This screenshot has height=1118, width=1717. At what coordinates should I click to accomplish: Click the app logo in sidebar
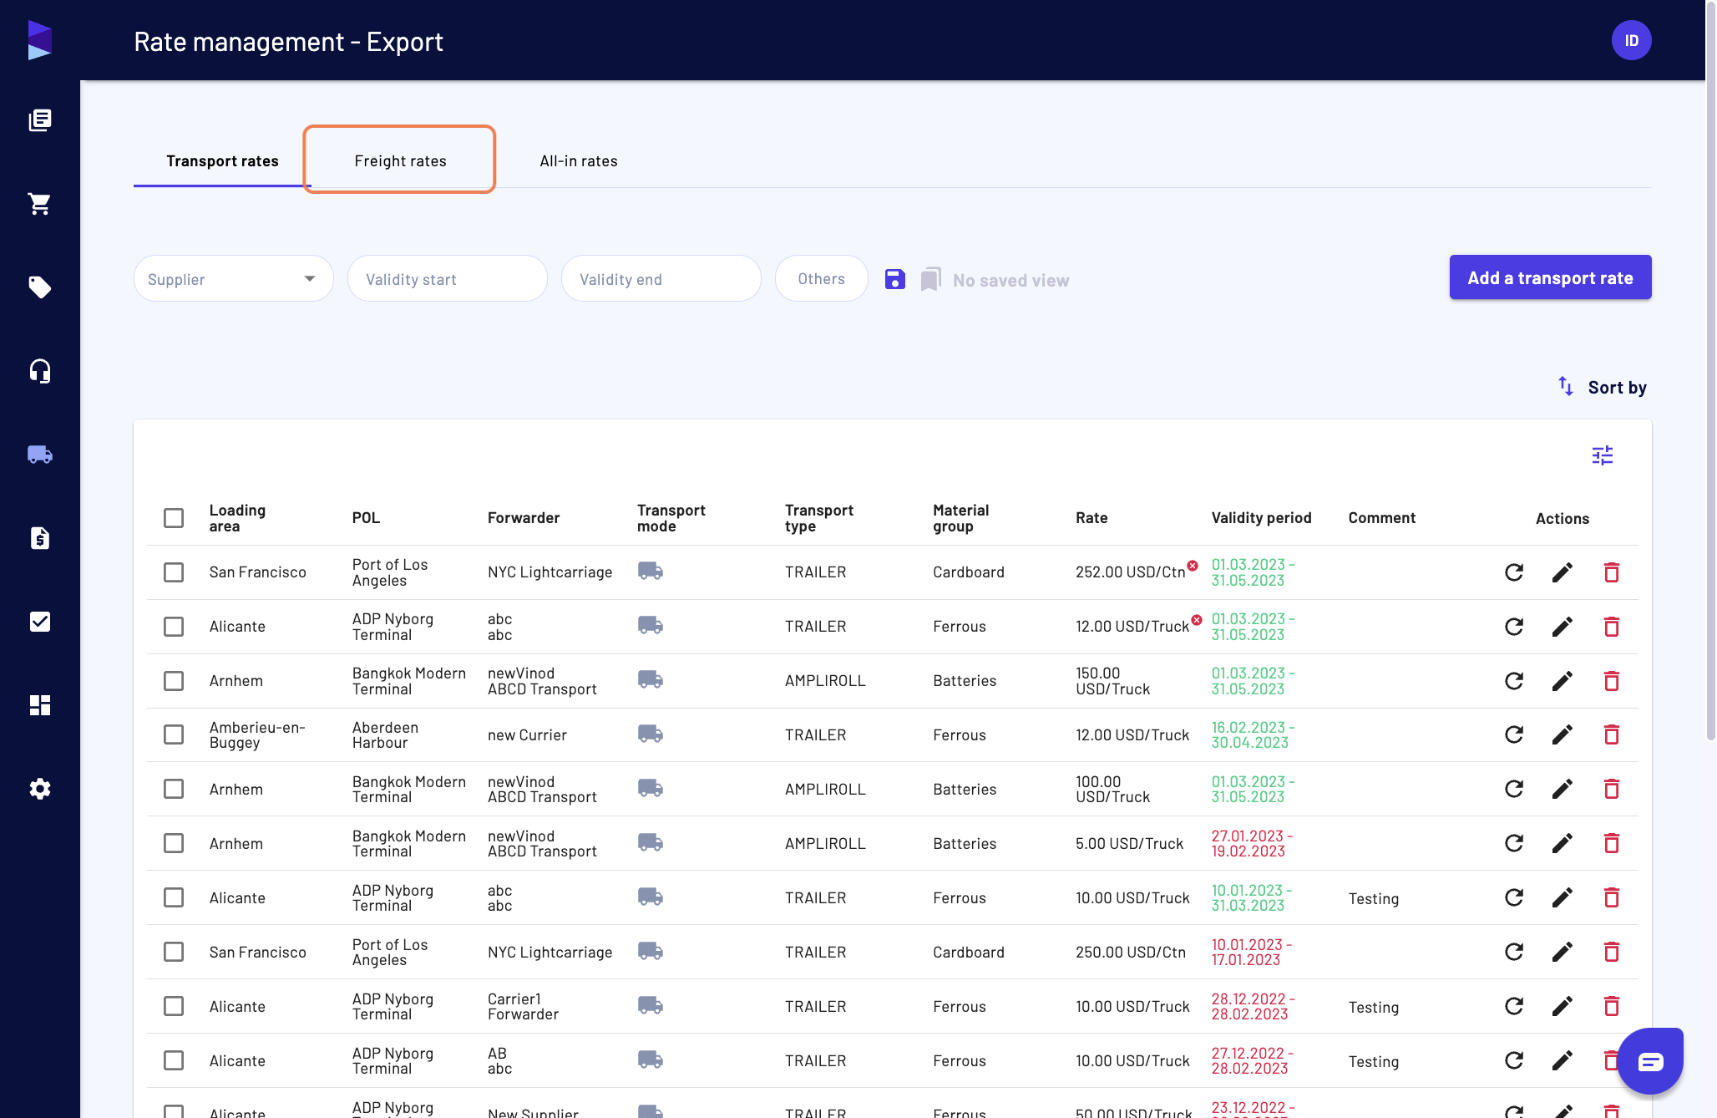pyautogui.click(x=40, y=40)
